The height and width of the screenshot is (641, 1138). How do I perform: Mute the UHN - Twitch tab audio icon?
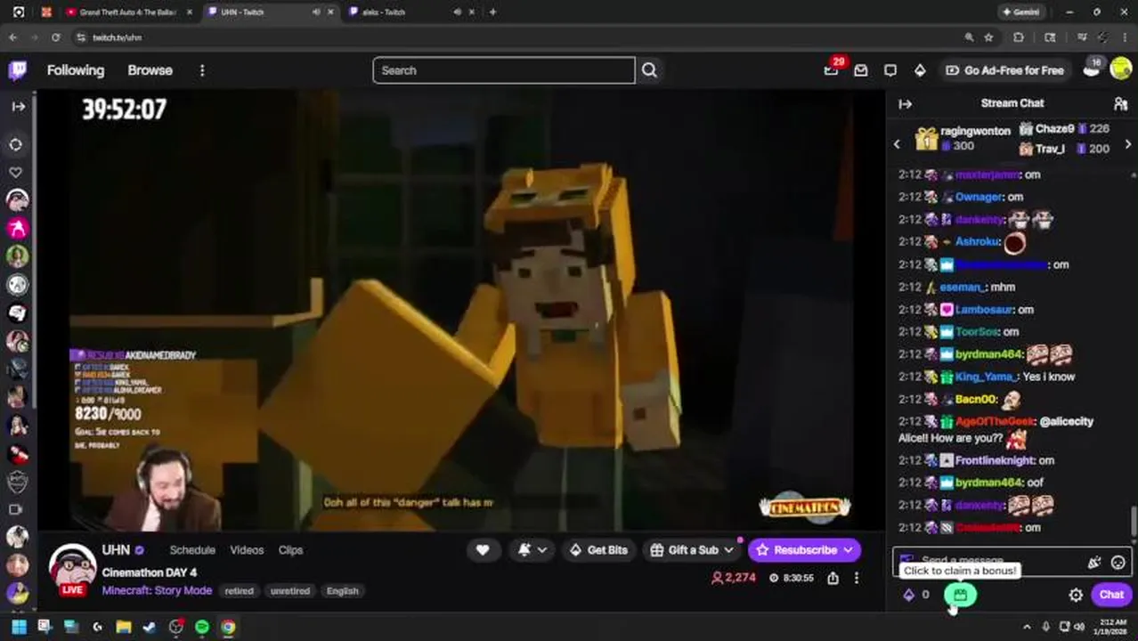[316, 12]
